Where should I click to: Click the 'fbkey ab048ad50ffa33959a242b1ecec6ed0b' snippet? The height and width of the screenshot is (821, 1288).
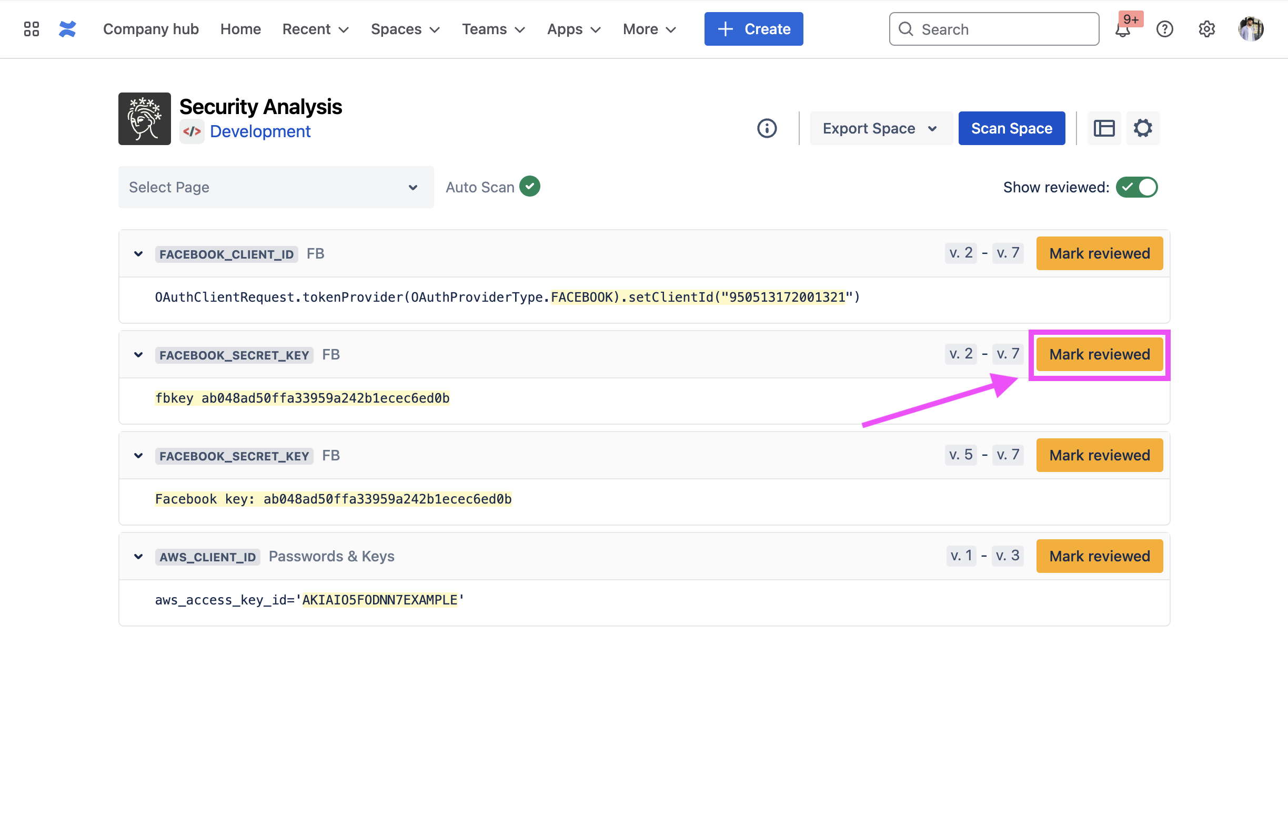(302, 399)
